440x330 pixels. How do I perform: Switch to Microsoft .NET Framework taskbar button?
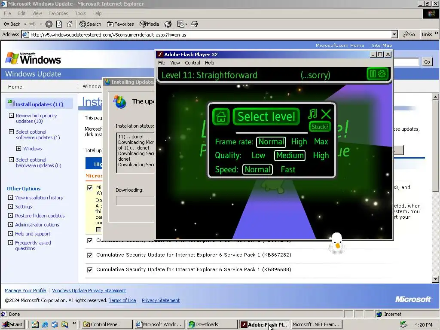click(x=316, y=324)
